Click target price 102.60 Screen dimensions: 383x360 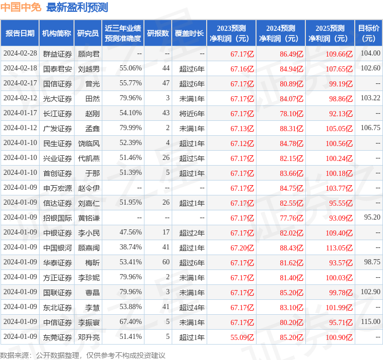click(371, 68)
